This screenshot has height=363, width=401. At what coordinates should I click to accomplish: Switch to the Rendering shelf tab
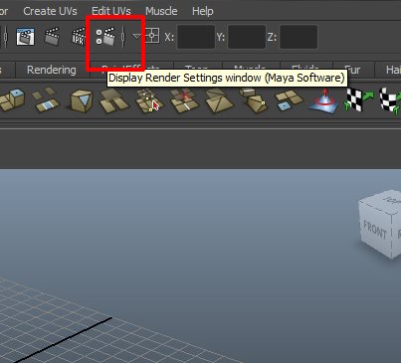(x=52, y=70)
